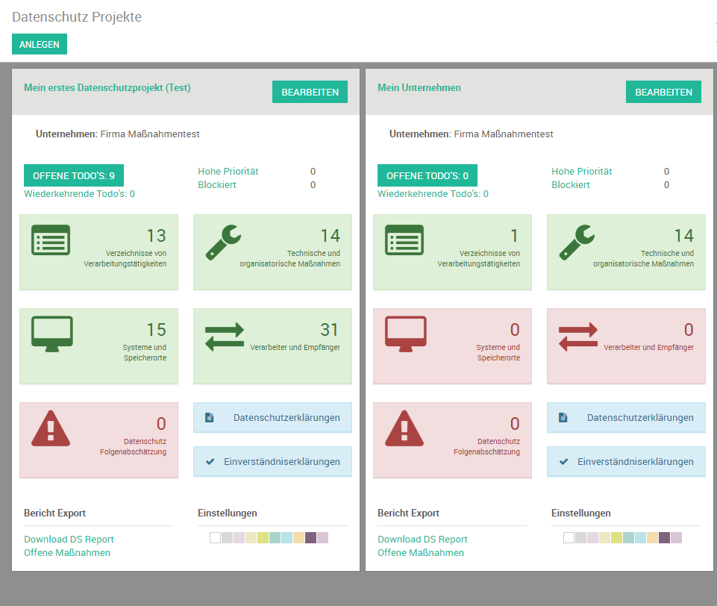Image resolution: width=717 pixels, height=606 pixels.
Task: Click document icon on first project's Datenschutzerklärungen
Action: click(210, 418)
